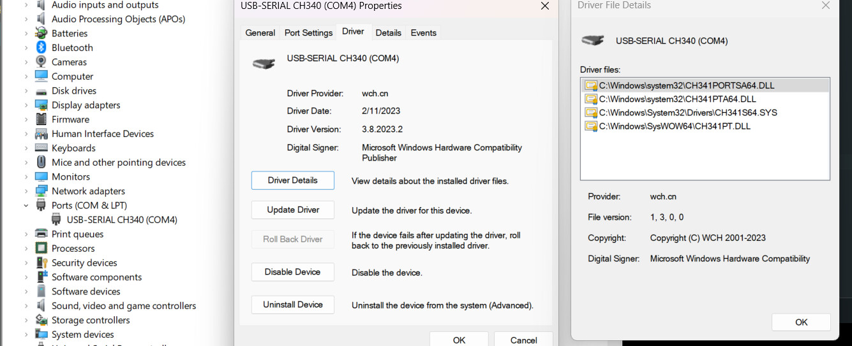Click the Cameras device icon
This screenshot has height=346, width=852.
(41, 62)
